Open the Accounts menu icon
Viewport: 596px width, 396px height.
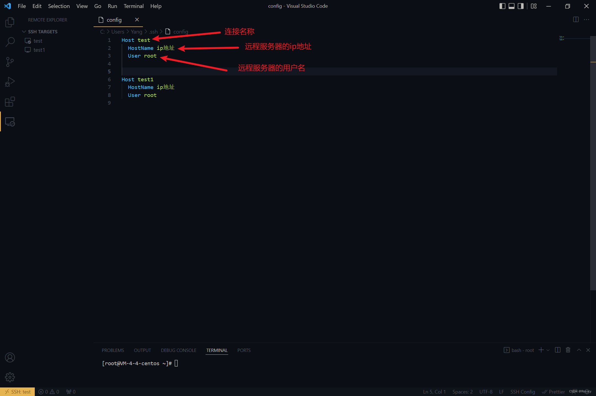10,357
